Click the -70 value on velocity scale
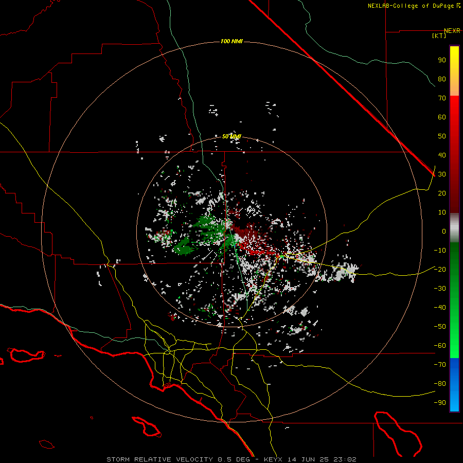The image size is (463, 463). tap(440, 364)
